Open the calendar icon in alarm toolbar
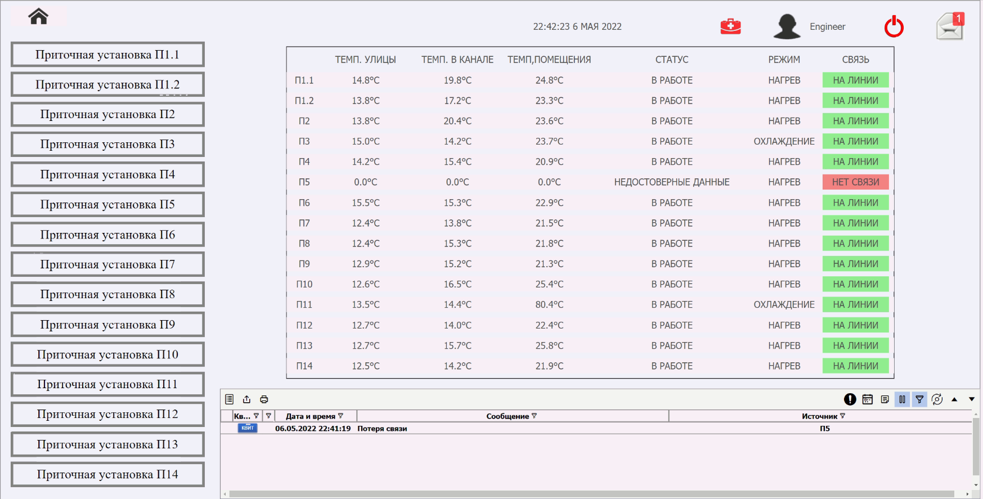This screenshot has height=499, width=983. [x=868, y=399]
